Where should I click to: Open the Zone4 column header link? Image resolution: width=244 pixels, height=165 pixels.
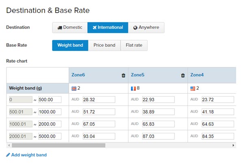click(x=197, y=75)
